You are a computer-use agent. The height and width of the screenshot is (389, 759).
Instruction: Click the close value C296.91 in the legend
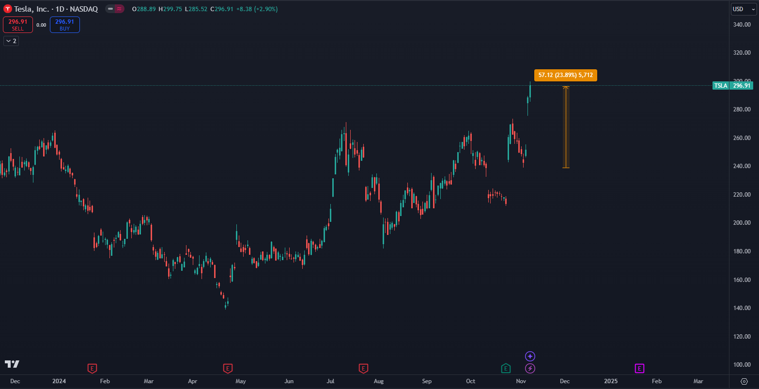(222, 9)
